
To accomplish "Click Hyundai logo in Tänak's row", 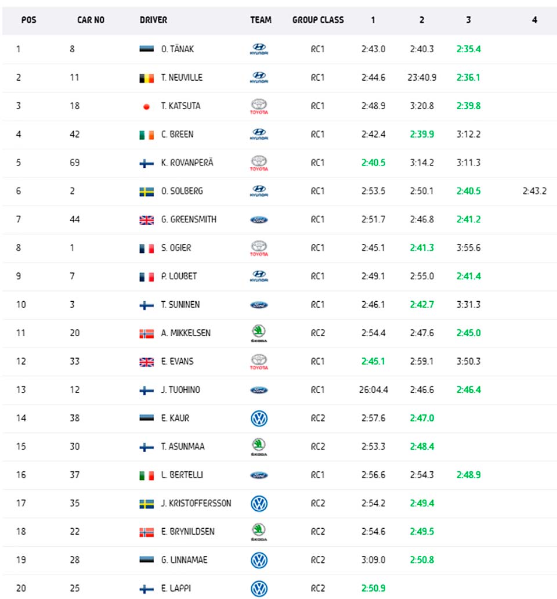I will click(259, 49).
